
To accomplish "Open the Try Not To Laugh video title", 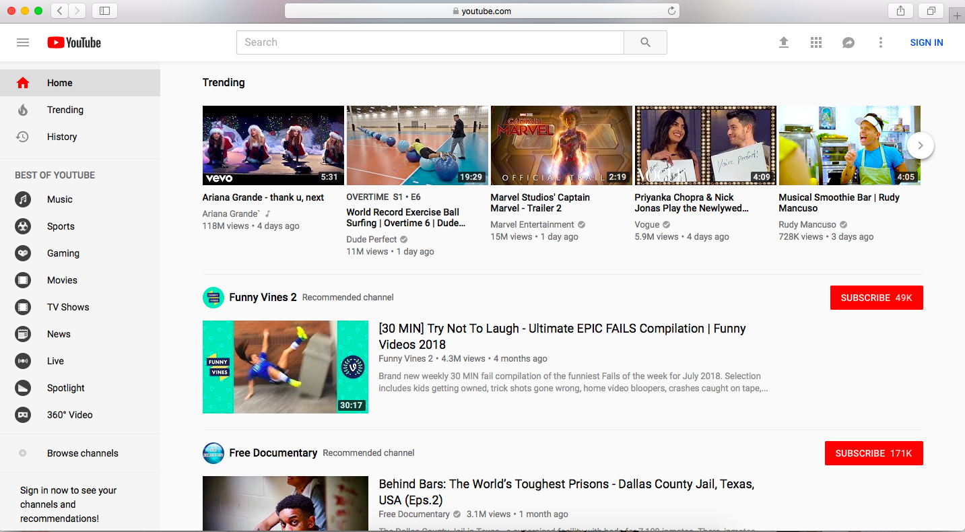I will coord(562,336).
